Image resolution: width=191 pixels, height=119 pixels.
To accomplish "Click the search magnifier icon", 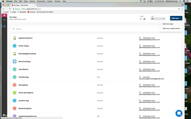I will click(x=14, y=29).
